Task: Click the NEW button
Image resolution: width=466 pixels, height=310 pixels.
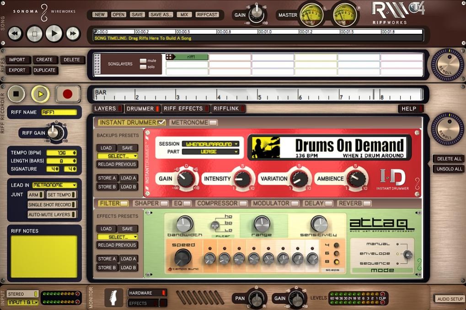Action: pyautogui.click(x=100, y=15)
